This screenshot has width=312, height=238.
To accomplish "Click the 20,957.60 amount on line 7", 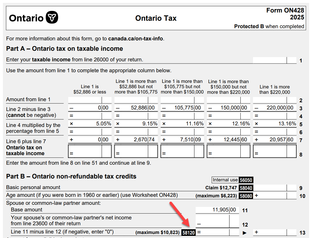I will (x=281, y=140).
